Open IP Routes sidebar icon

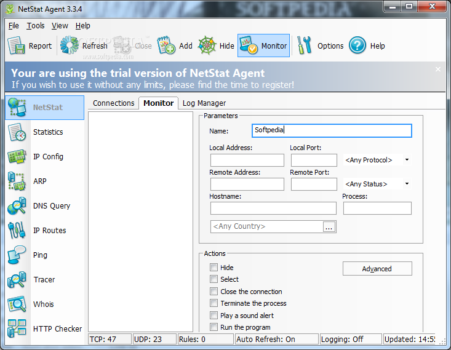click(x=17, y=231)
